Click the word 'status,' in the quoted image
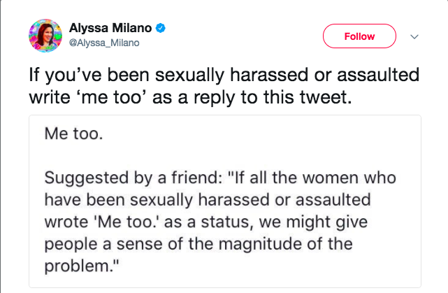Image resolution: width=448 pixels, height=293 pixels. tap(227, 222)
